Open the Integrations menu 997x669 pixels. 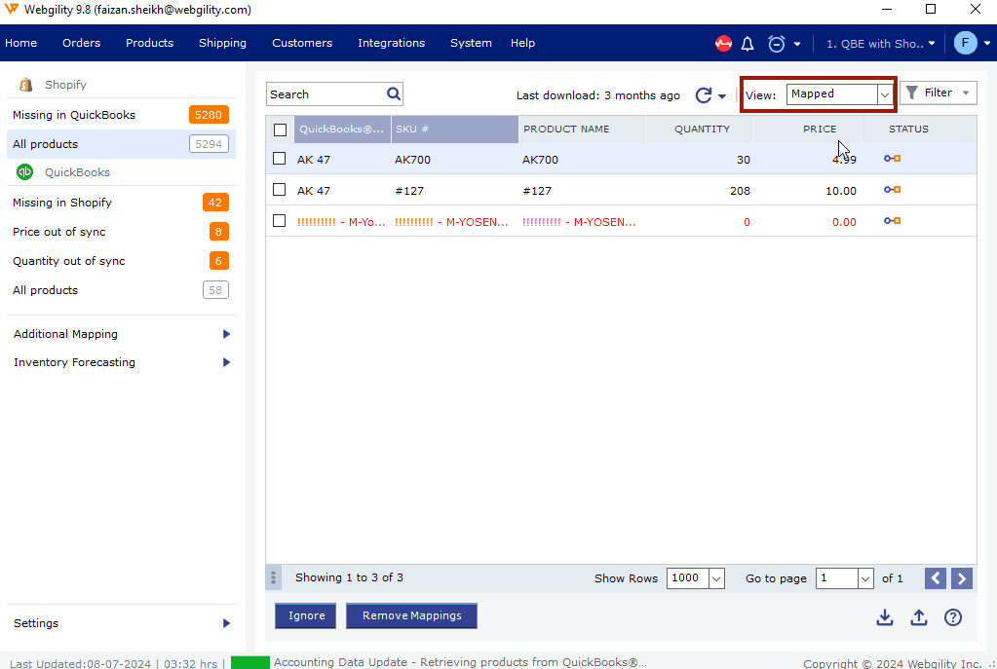coord(391,43)
